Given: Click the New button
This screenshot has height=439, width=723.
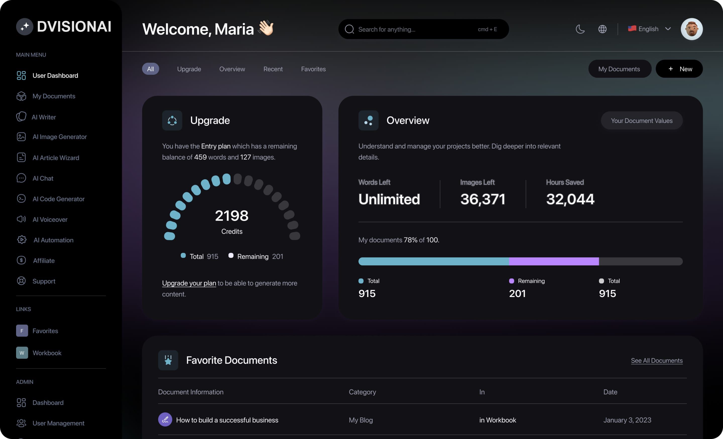Looking at the screenshot, I should pos(679,69).
